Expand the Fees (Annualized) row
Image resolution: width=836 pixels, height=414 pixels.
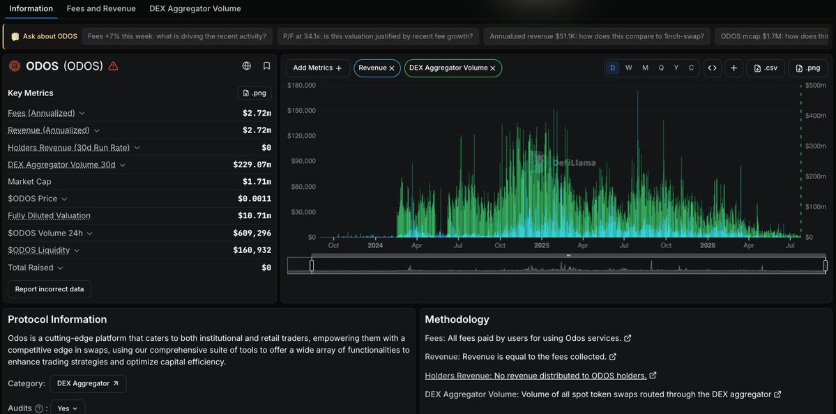pyautogui.click(x=82, y=114)
